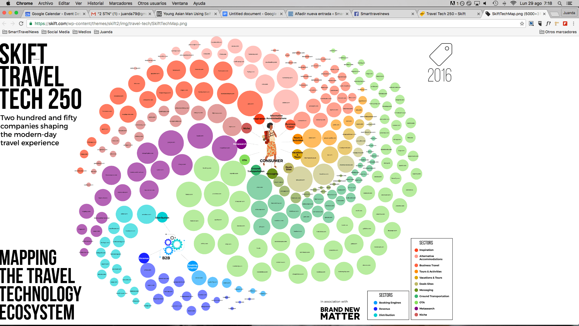This screenshot has height=326, width=579.
Task: Click the Deals Sites legend text
Action: click(426, 284)
